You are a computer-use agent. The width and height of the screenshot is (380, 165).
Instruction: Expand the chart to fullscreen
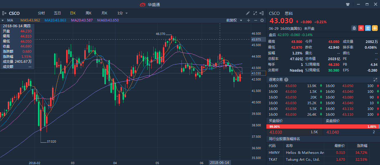coord(255,13)
